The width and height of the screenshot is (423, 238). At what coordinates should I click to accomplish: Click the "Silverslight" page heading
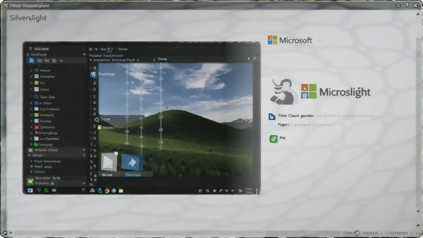[x=28, y=18]
